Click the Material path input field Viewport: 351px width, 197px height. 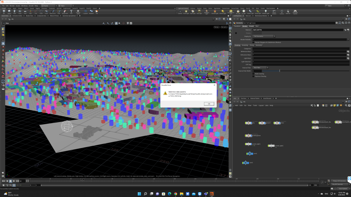tap(298, 30)
